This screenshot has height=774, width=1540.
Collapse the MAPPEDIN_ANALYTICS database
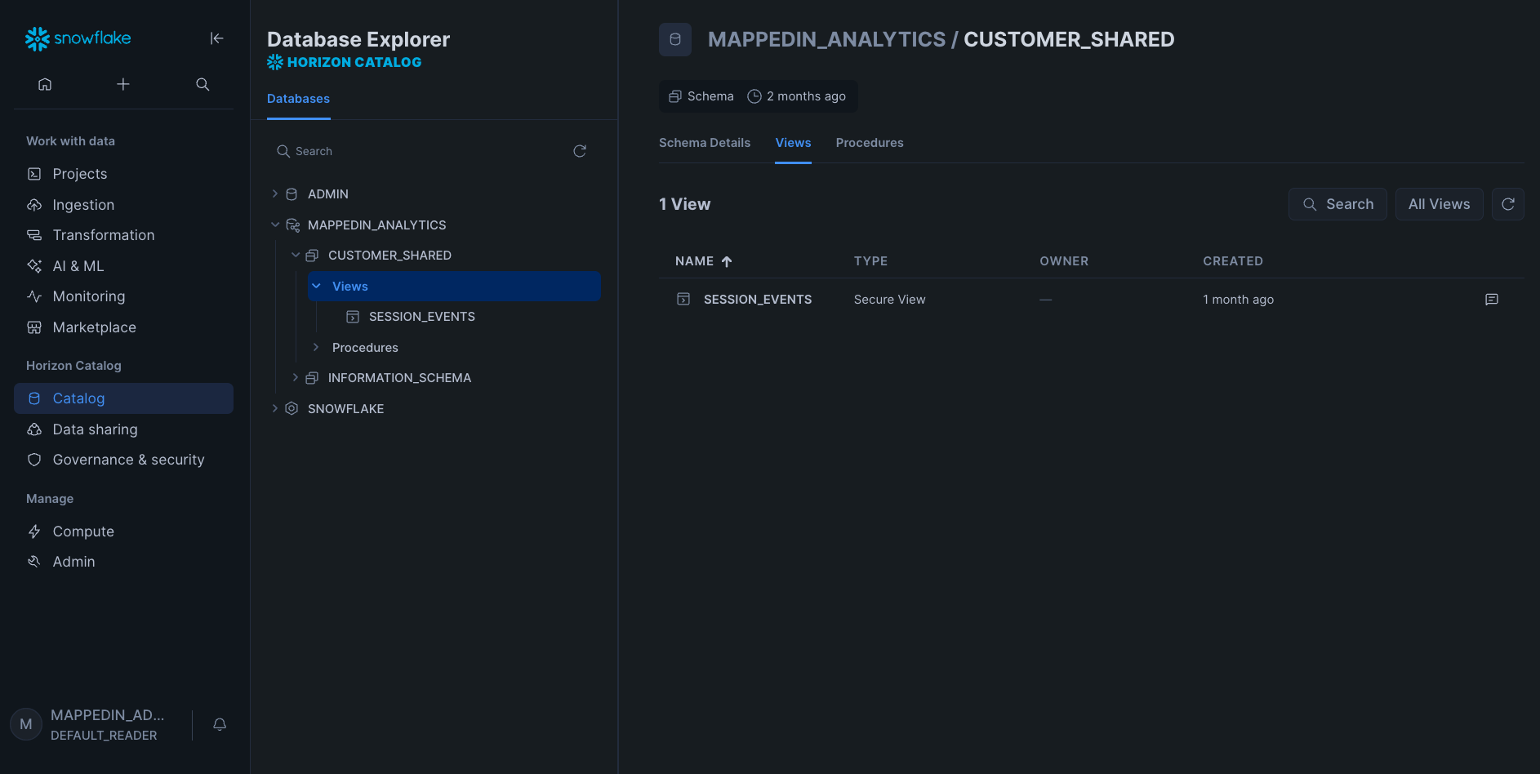(x=275, y=225)
